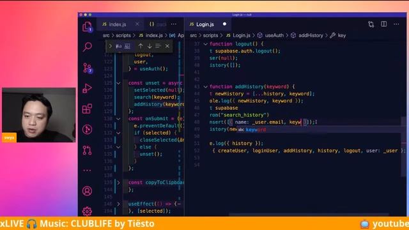Open the Explorer view in activity bar
409x230 pixels.
pos(87,27)
